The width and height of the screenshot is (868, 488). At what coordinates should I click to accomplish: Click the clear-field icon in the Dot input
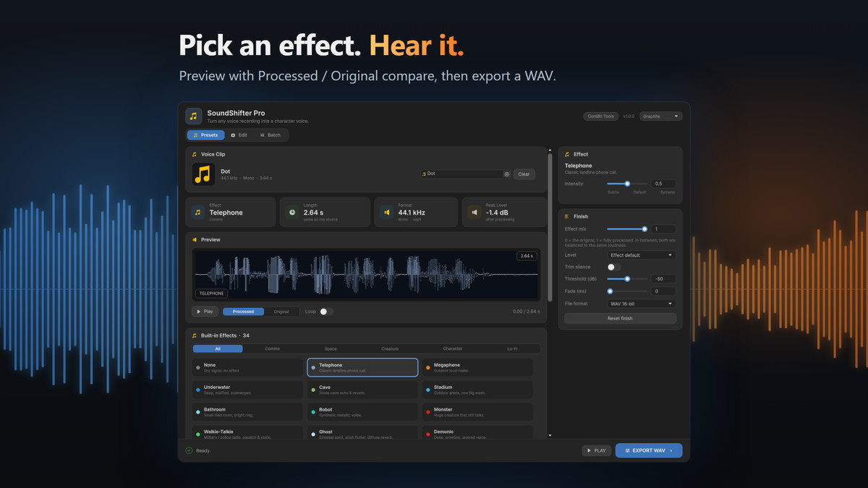506,174
